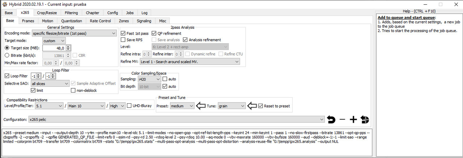Open the Level 5.1 dropdown

(x=49, y=106)
